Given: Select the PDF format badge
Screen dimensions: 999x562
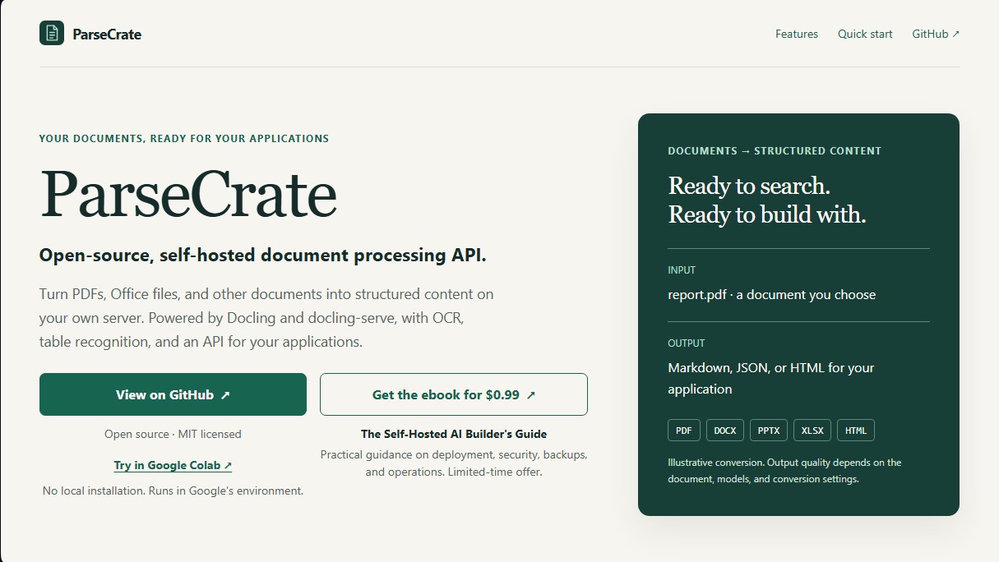Looking at the screenshot, I should coord(683,431).
